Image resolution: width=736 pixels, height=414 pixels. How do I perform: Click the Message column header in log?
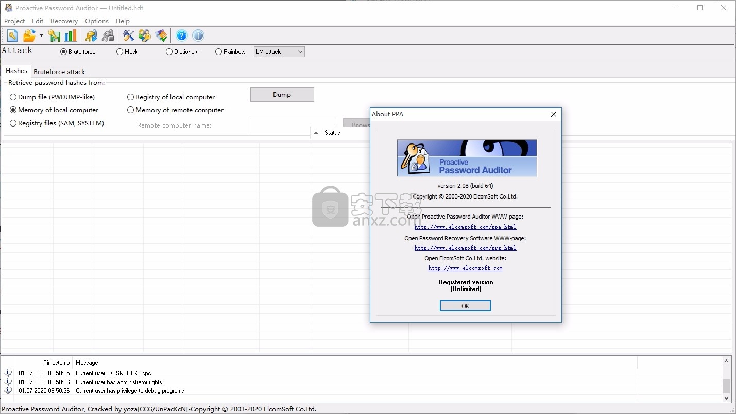tap(87, 363)
